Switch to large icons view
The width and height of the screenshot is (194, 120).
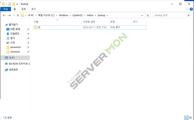(191, 118)
